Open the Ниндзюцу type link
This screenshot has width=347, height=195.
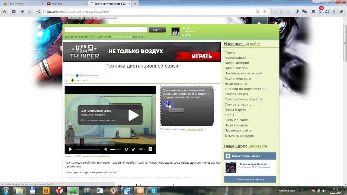pos(81,80)
